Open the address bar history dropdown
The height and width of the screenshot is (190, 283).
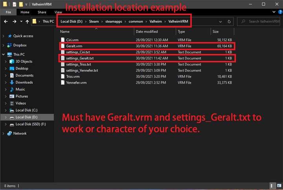pos(221,22)
